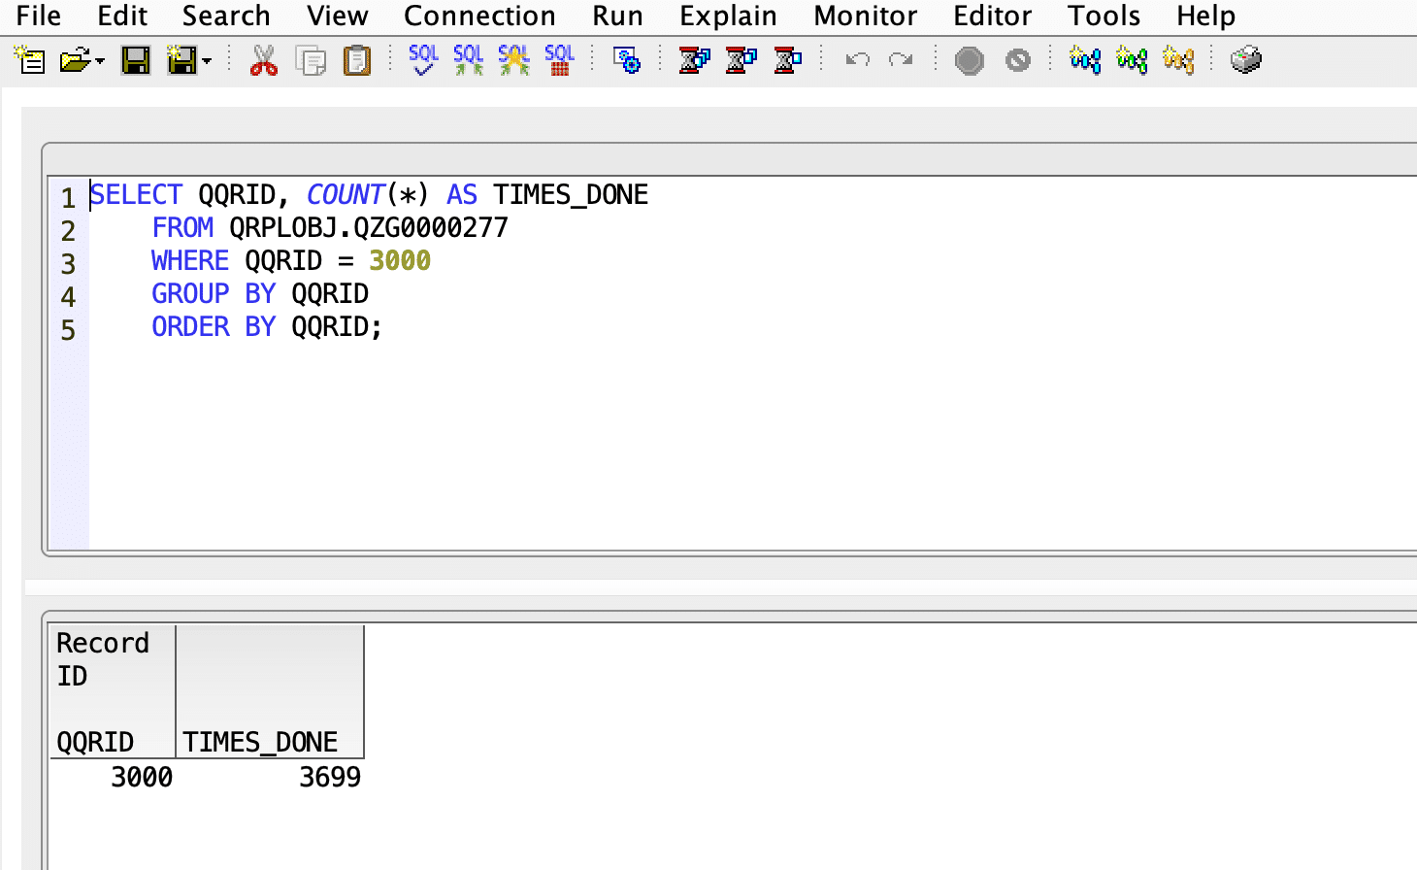Select the 3699 result cell

coord(329,777)
